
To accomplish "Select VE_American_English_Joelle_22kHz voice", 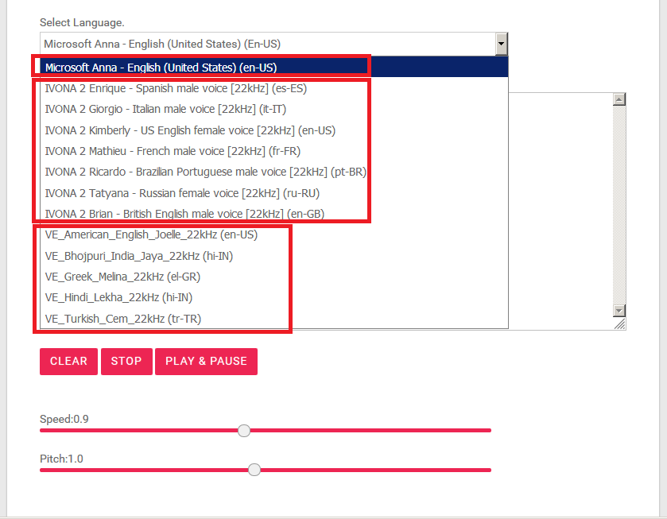I will [274, 234].
